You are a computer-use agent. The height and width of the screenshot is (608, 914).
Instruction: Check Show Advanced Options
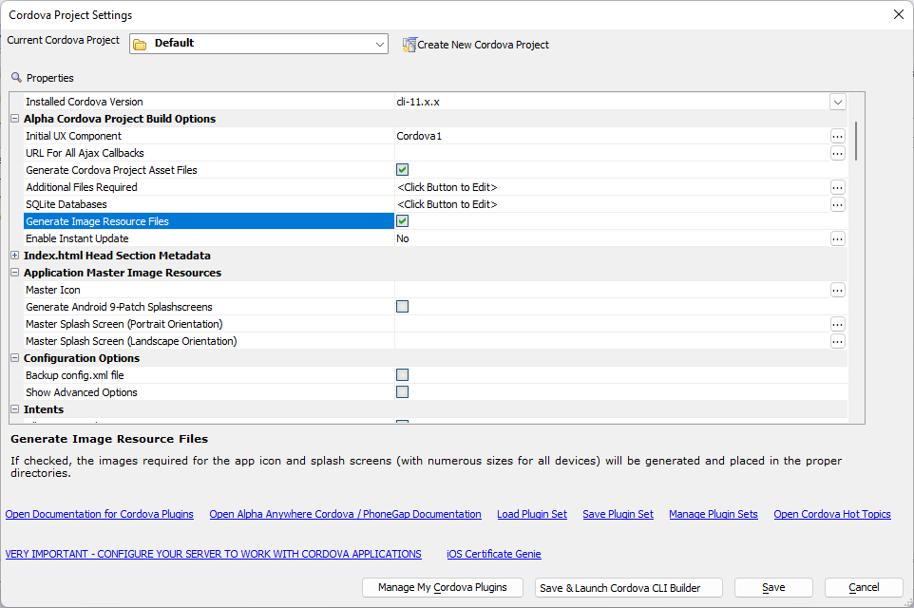pos(402,391)
